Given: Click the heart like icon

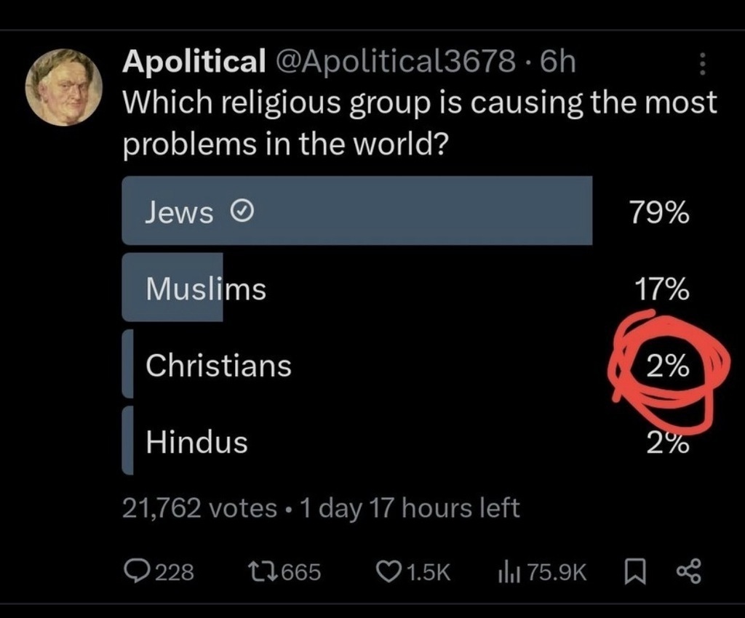Looking at the screenshot, I should coord(387,571).
